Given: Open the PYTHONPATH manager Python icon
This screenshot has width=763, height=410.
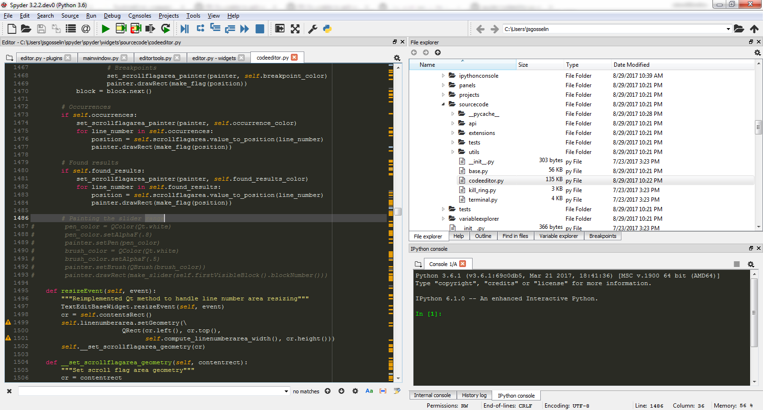Looking at the screenshot, I should tap(327, 29).
